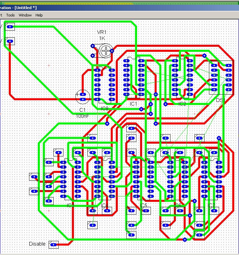Click the pad beside the Disable label
Image resolution: width=239 pixels, height=255 pixels.
[54, 245]
